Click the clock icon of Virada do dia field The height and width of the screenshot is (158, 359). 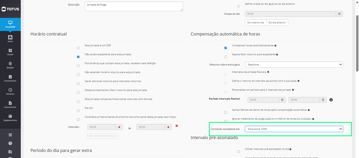[x=339, y=14]
